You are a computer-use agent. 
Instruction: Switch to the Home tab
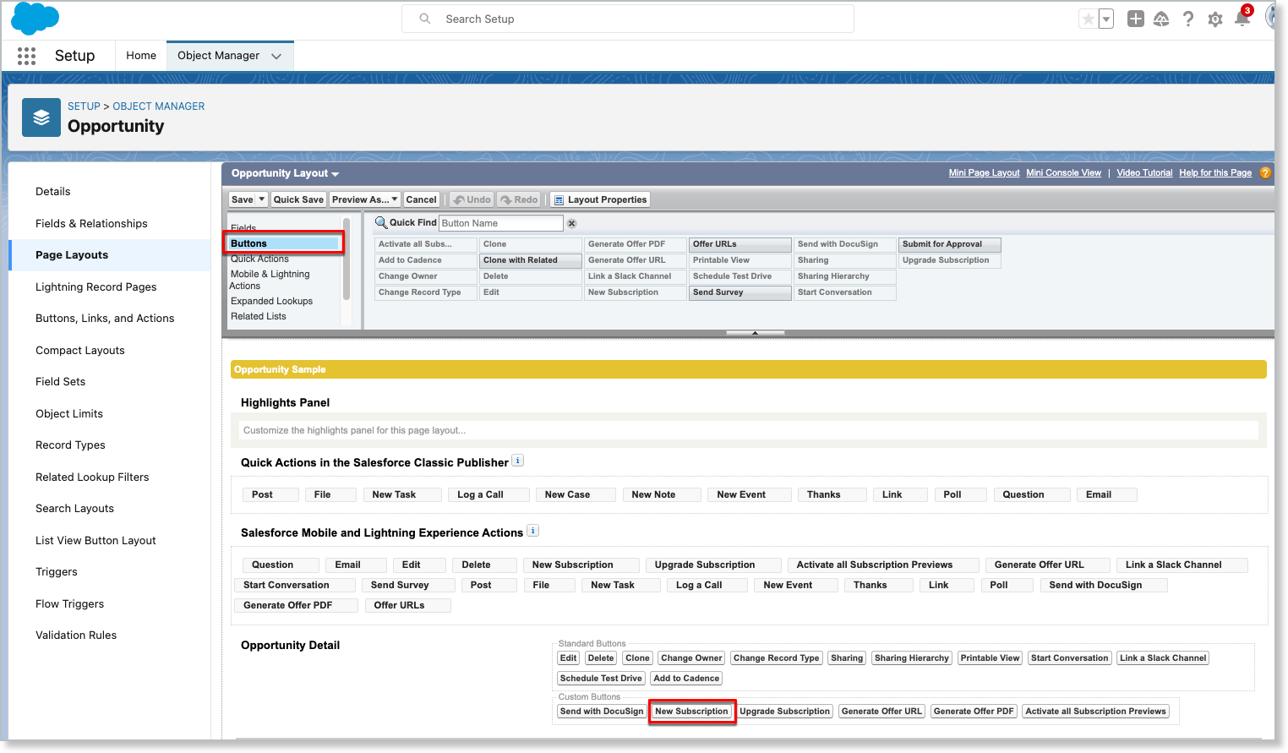[x=141, y=56]
